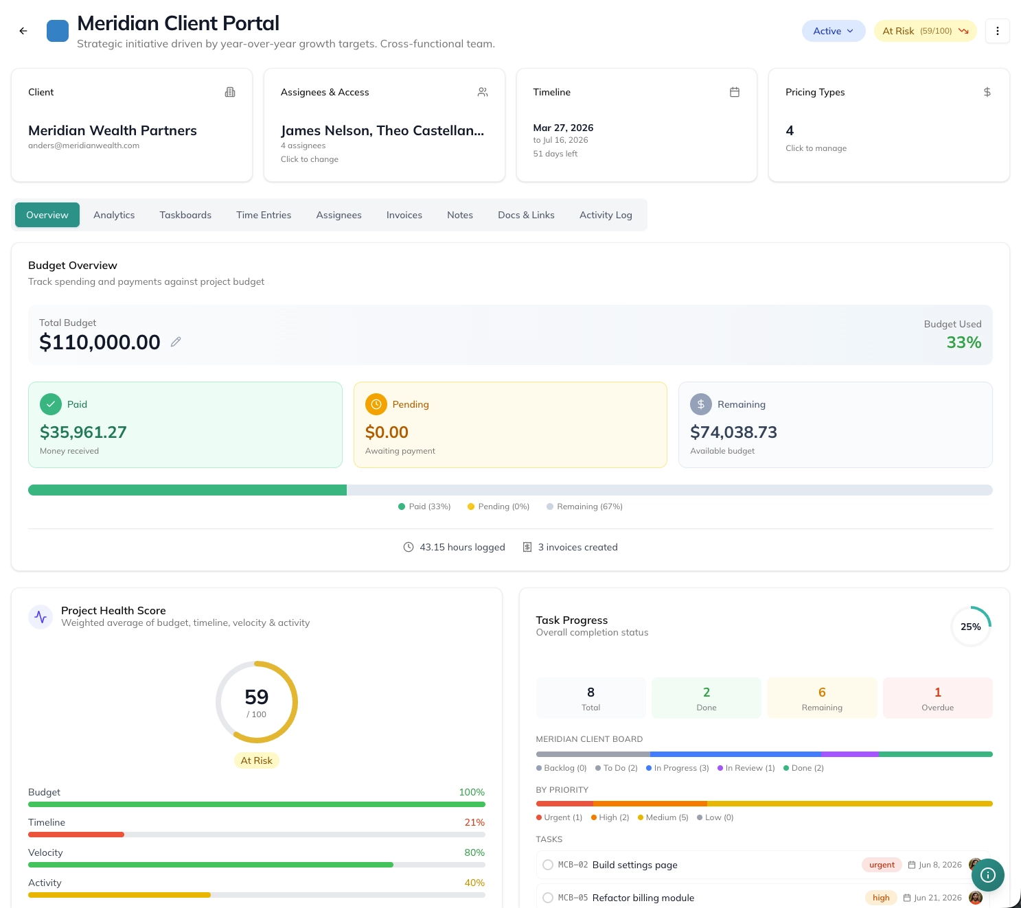Click the back arrow icon
Viewport: 1021px width, 908px height.
tap(23, 31)
